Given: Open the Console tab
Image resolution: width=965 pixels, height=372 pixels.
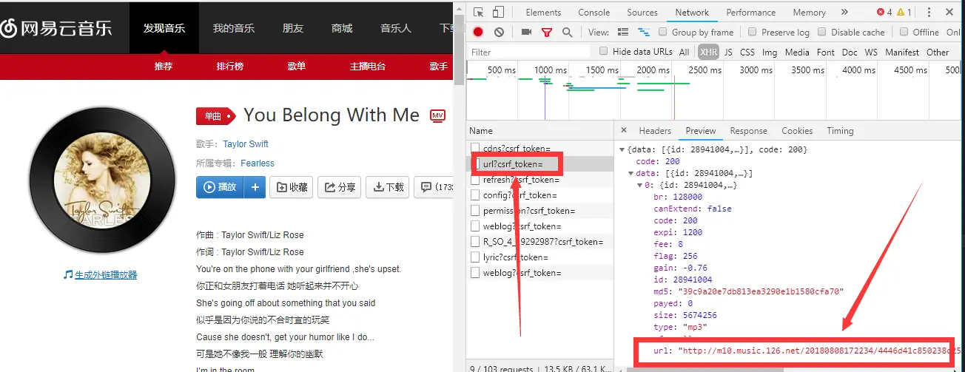Looking at the screenshot, I should coord(594,13).
